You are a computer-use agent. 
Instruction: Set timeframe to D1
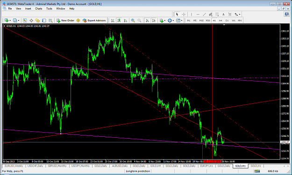pyautogui.click(x=227, y=20)
